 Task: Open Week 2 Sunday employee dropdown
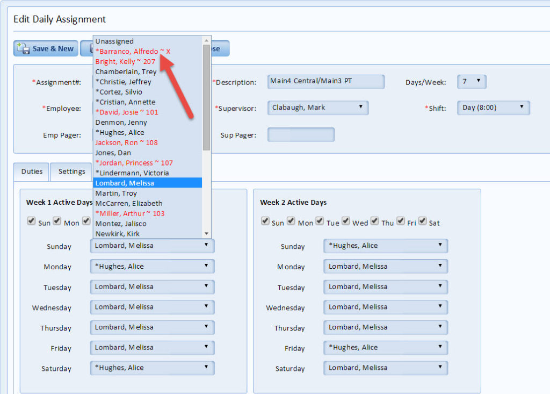(386, 246)
